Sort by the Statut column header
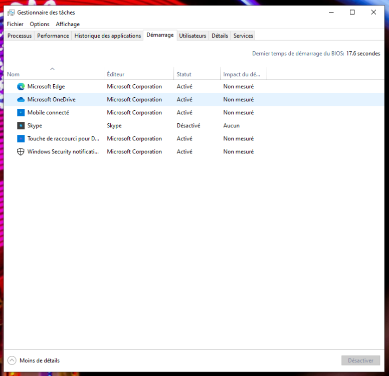Image resolution: width=389 pixels, height=376 pixels. click(197, 74)
